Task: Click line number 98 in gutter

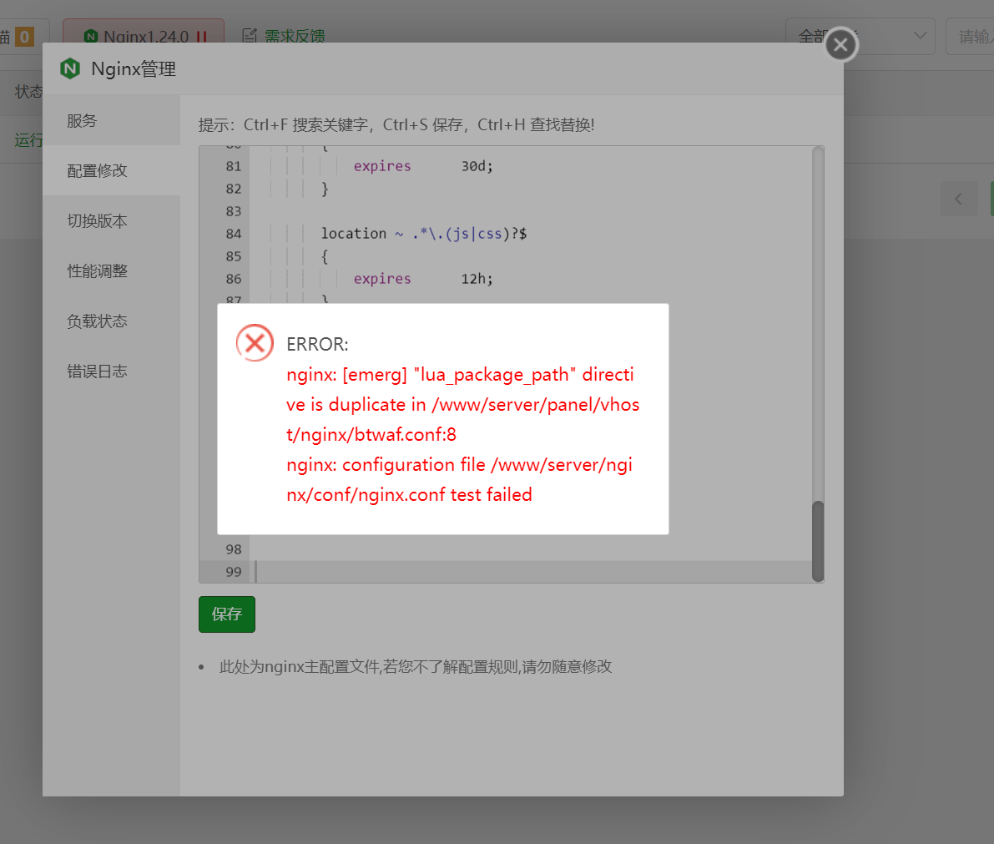Action: coord(234,549)
